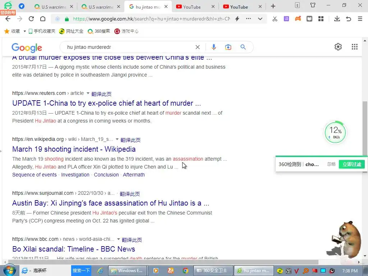Search by image with camera icon

[228, 47]
